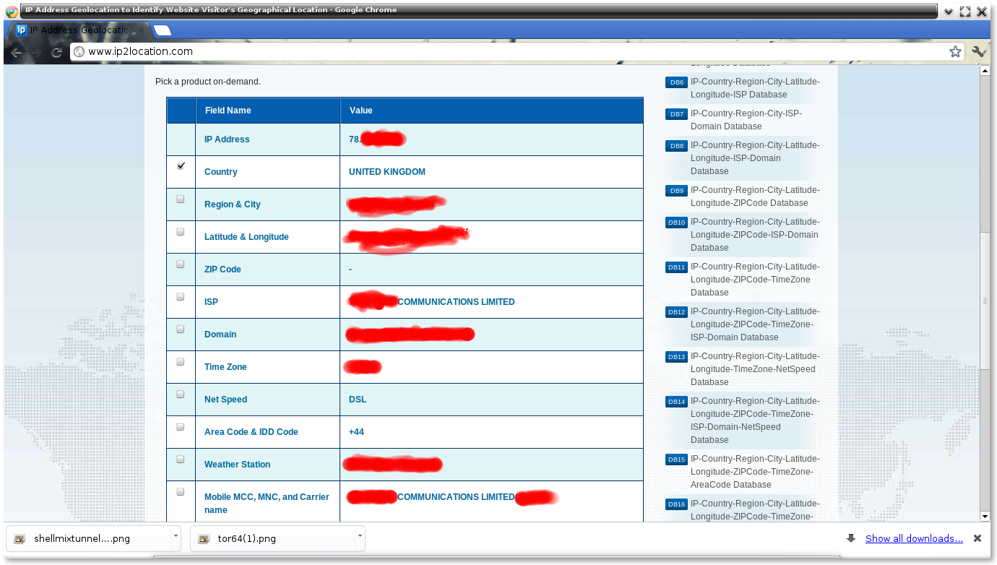
Task: Bookmark this page with the star icon
Action: [x=955, y=51]
